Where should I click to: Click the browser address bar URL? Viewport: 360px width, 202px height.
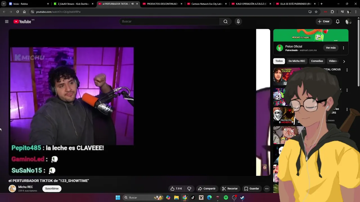tap(58, 12)
